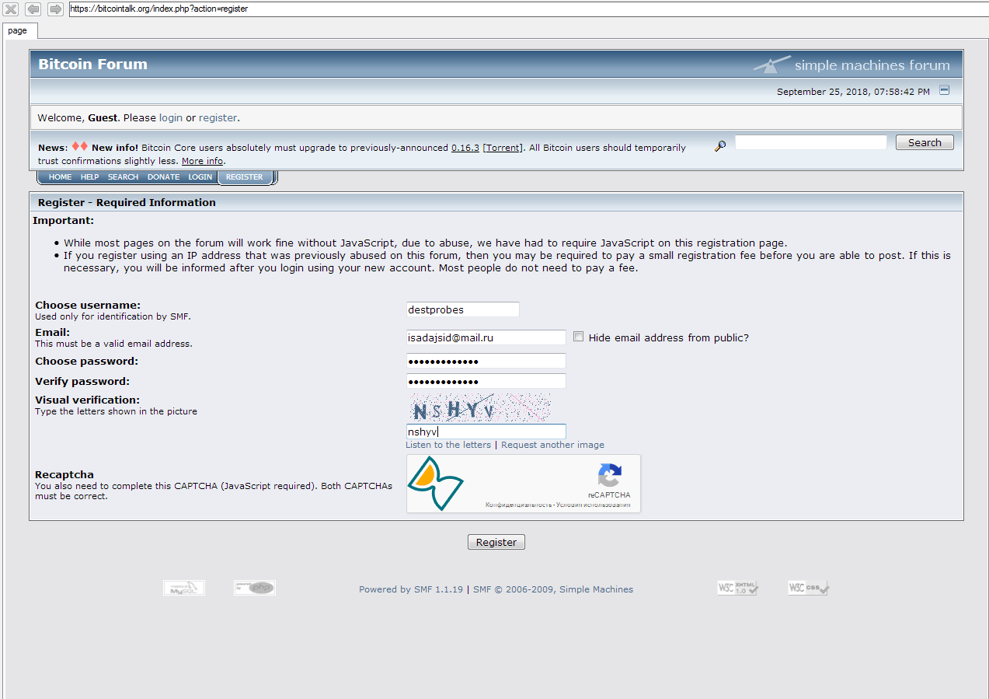Click the Powered by MySQL badge

tap(184, 588)
